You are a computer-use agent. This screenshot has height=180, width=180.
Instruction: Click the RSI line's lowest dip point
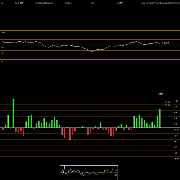tap(92, 51)
